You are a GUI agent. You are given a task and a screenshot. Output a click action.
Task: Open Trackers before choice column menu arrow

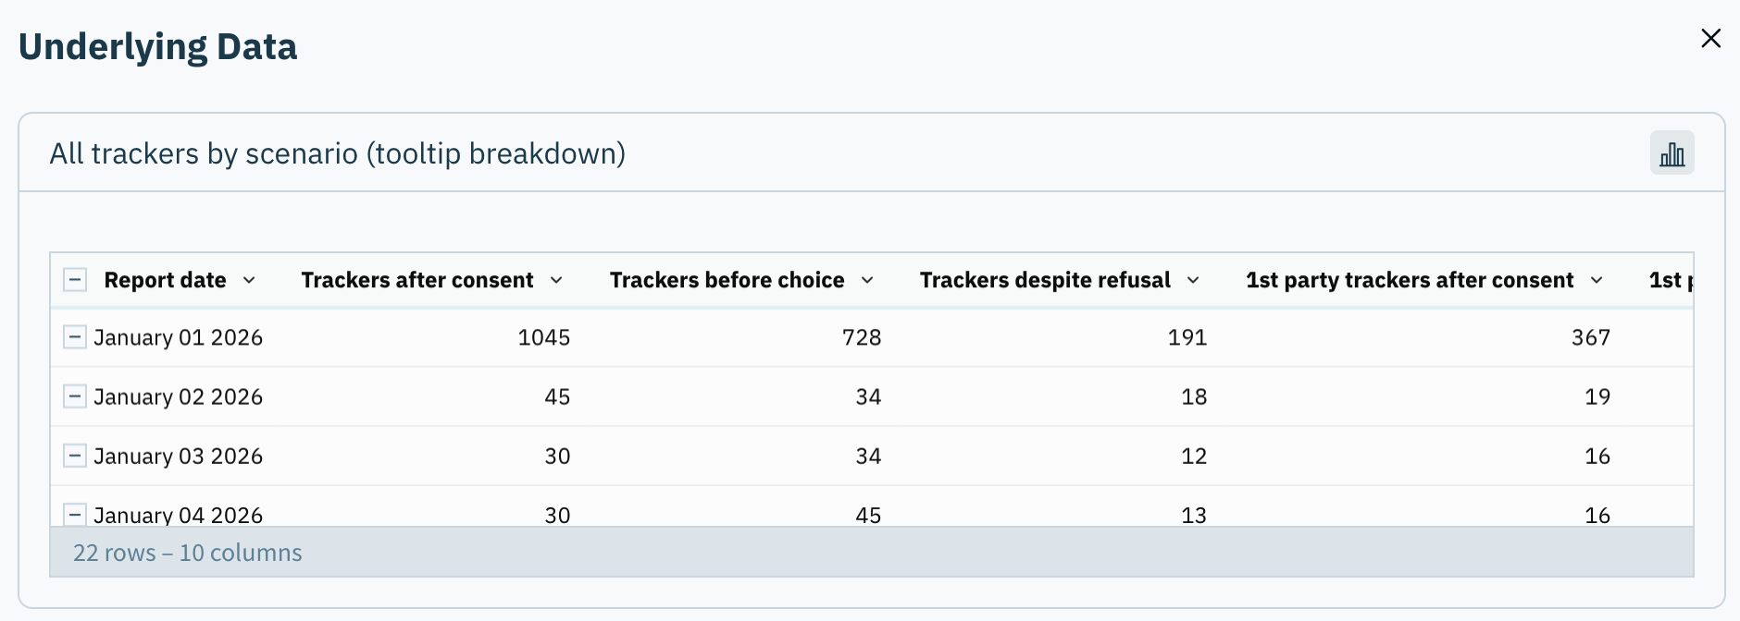[867, 280]
